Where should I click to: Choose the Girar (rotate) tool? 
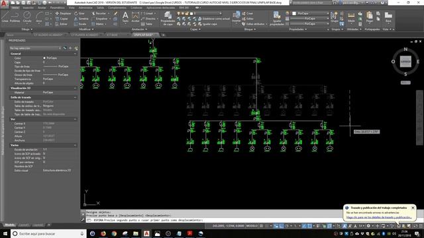click(79, 13)
